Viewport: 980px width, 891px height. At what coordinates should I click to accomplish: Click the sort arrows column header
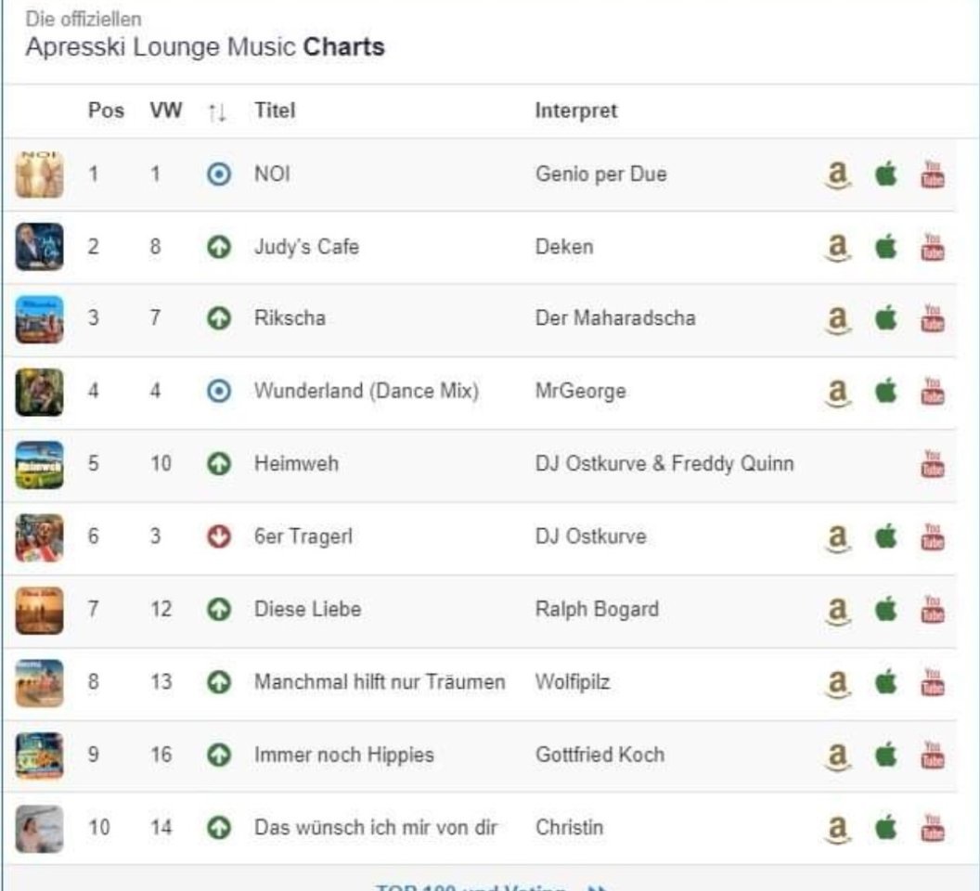(x=217, y=111)
